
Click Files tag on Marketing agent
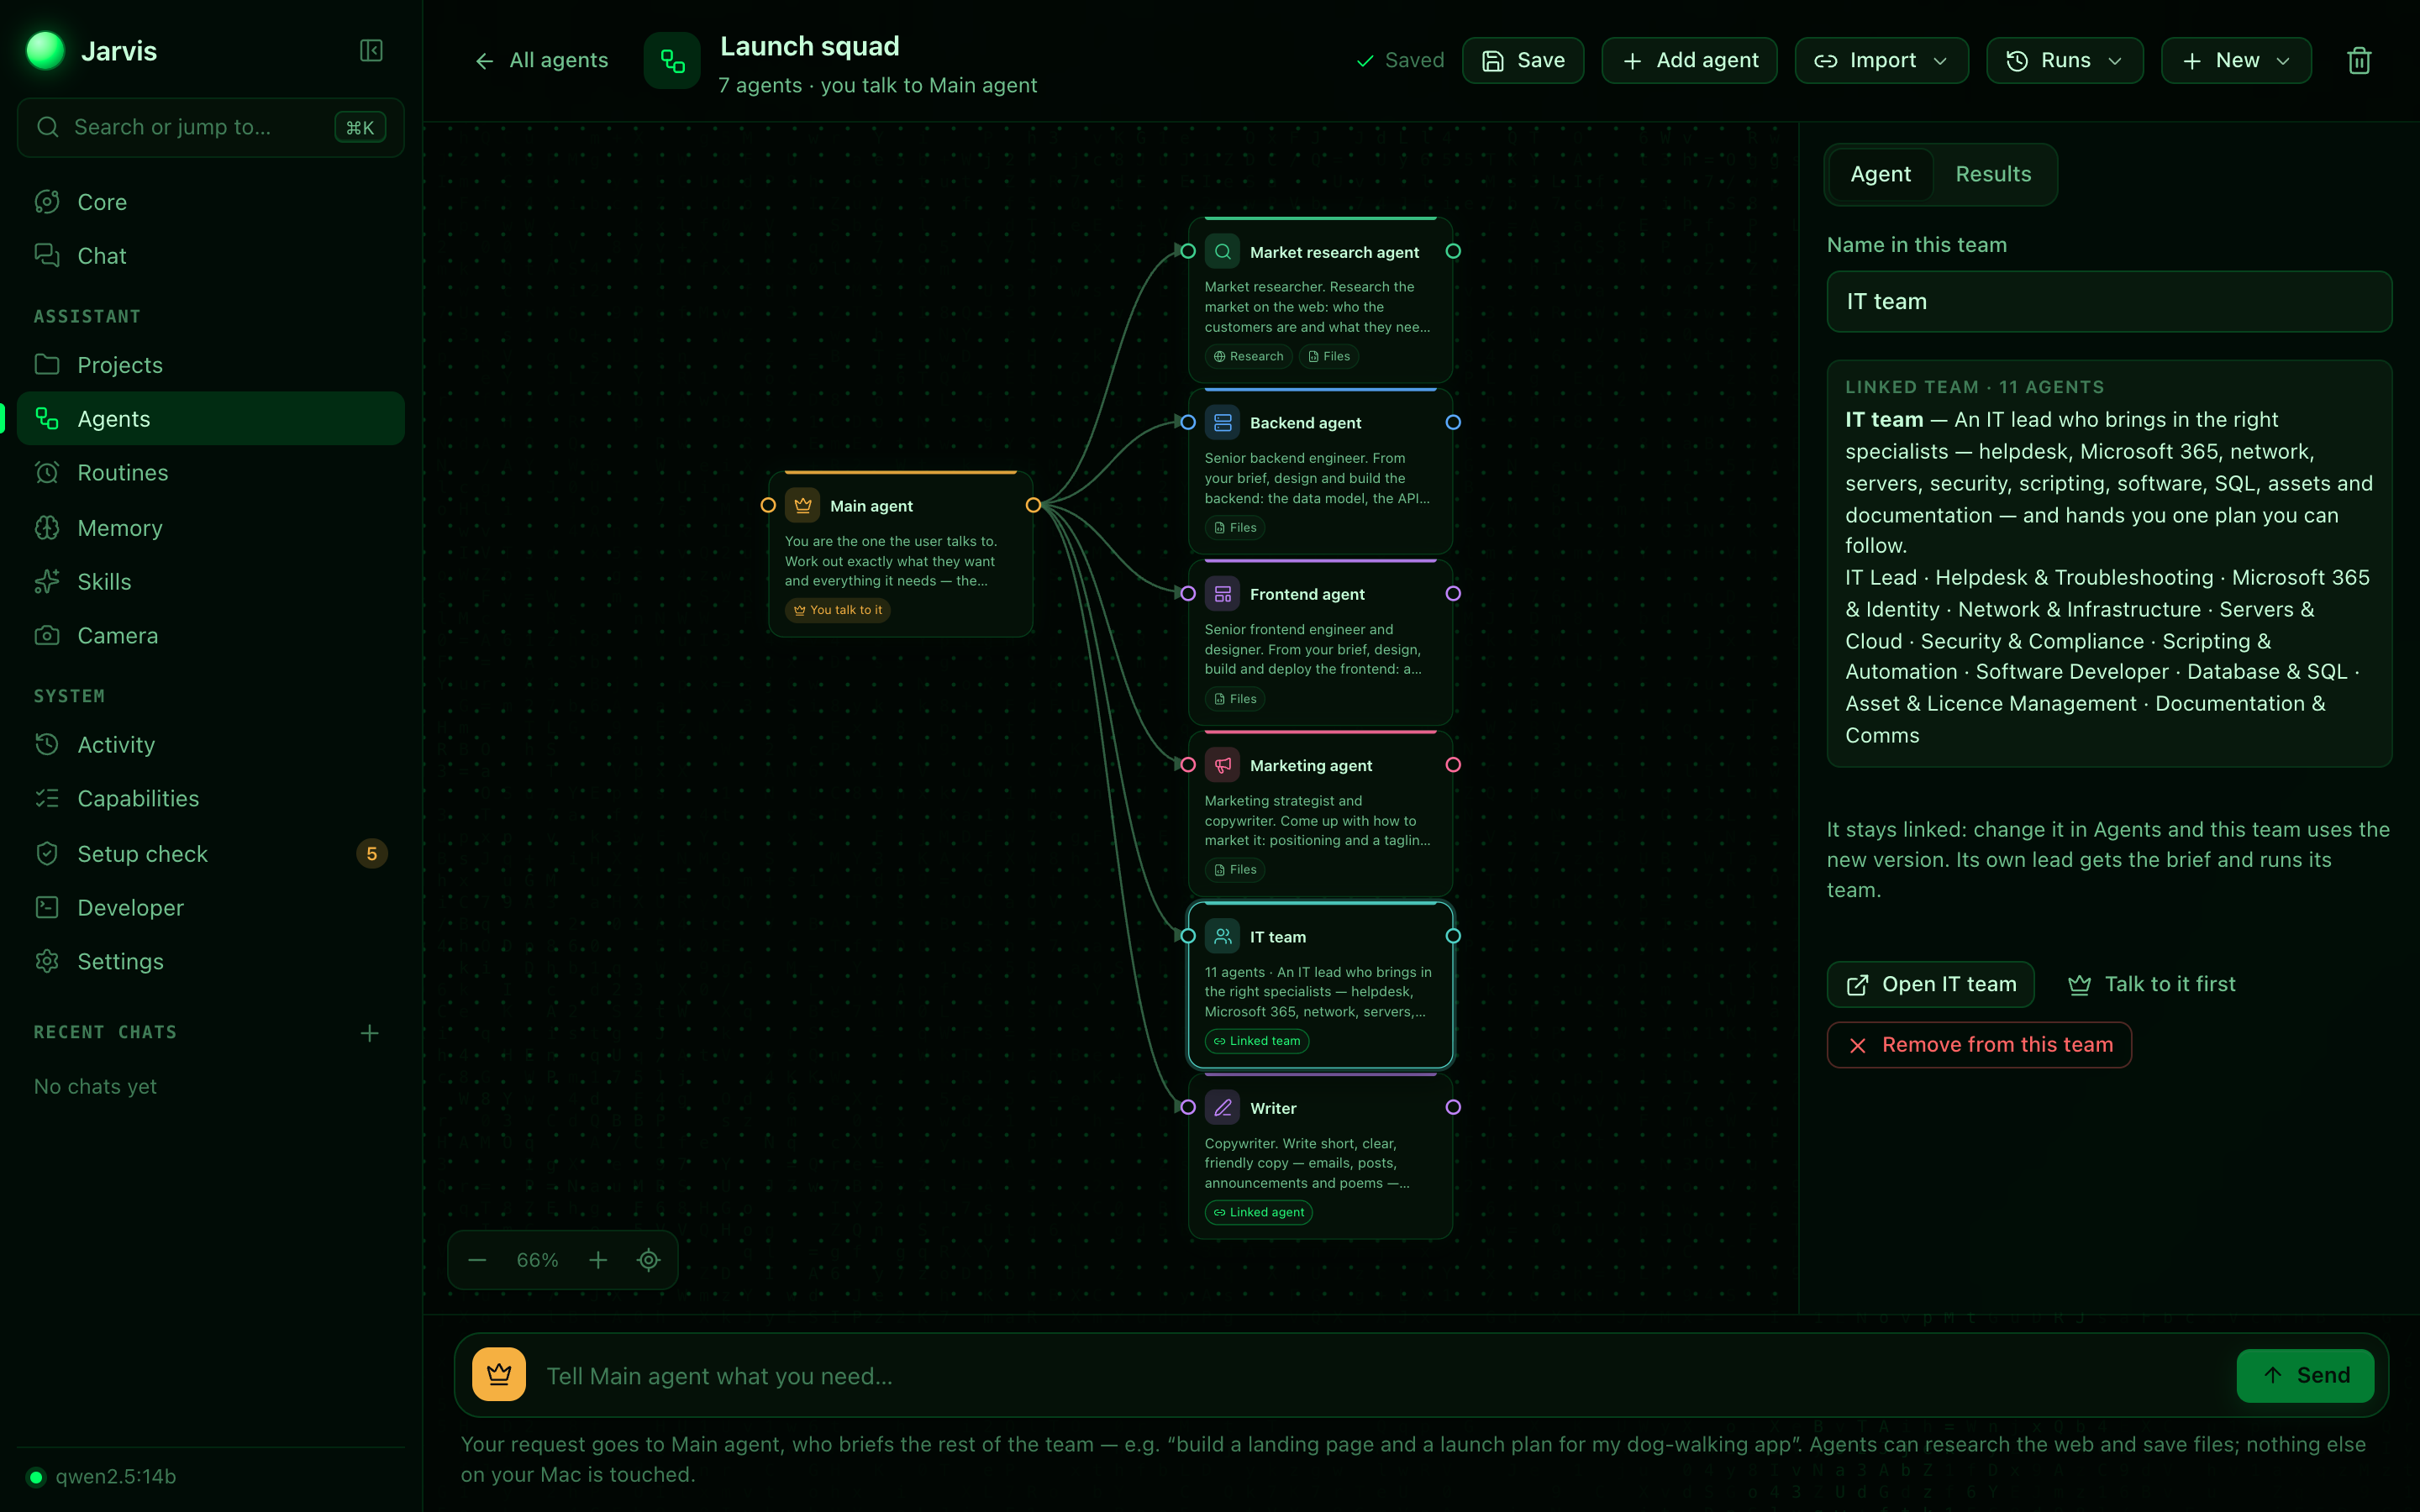click(x=1235, y=870)
